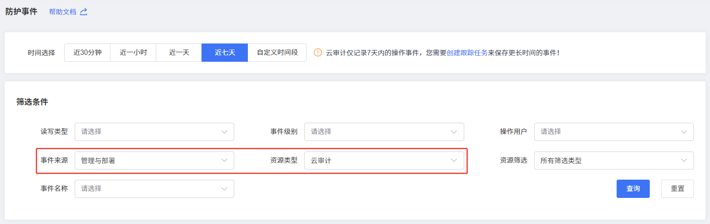Select the 近一小时 time range
This screenshot has height=224, width=710.
click(x=133, y=53)
